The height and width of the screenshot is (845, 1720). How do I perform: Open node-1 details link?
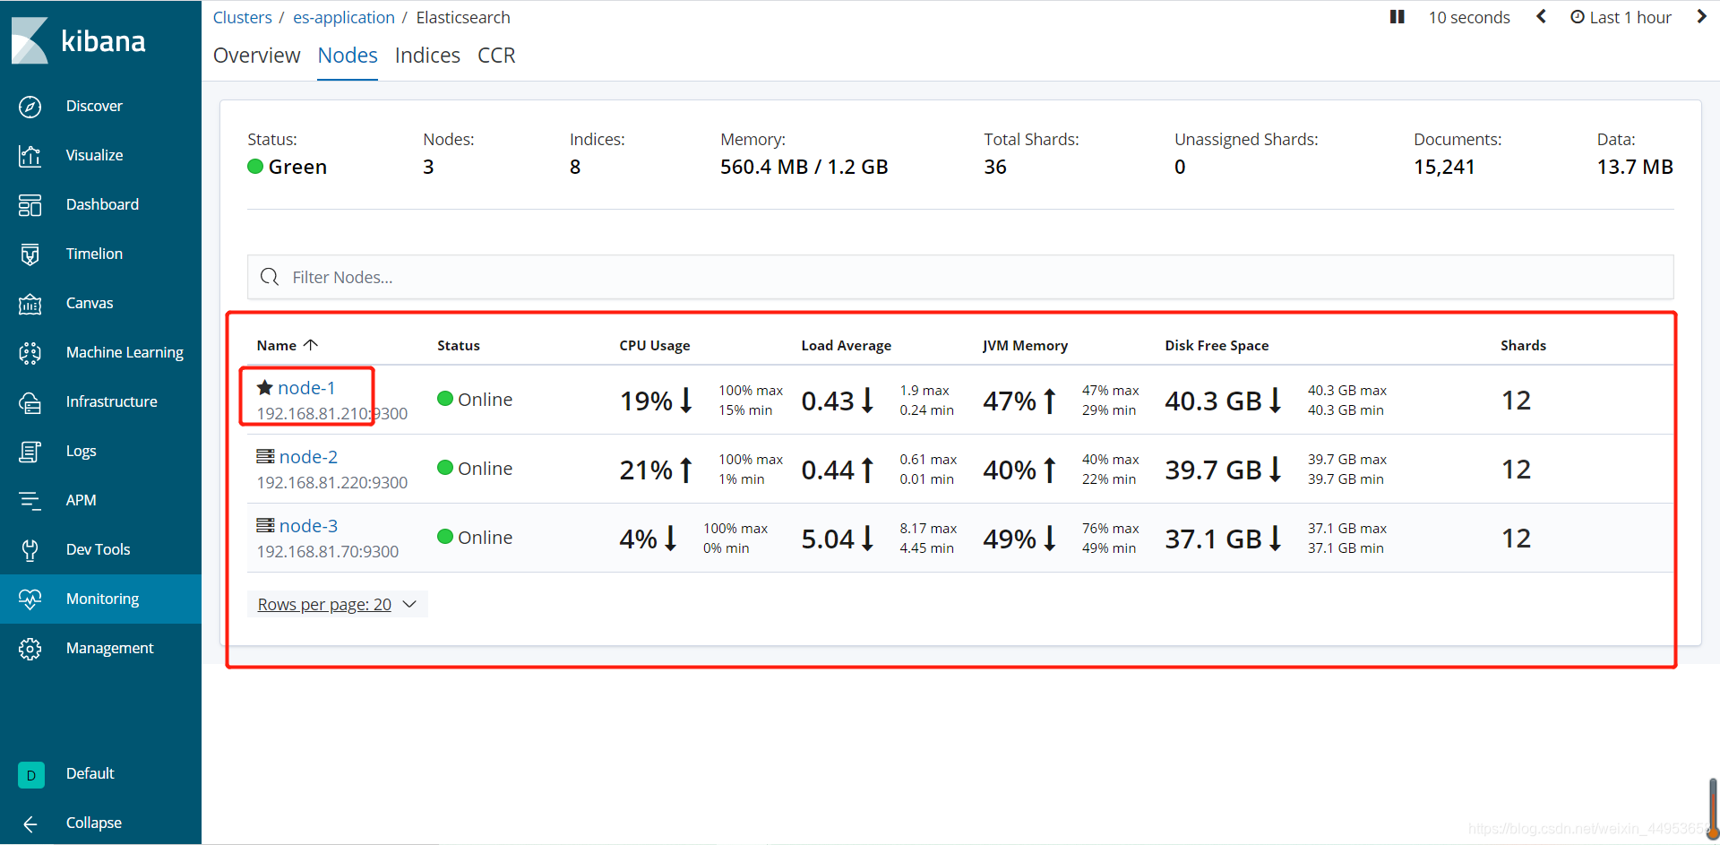306,388
